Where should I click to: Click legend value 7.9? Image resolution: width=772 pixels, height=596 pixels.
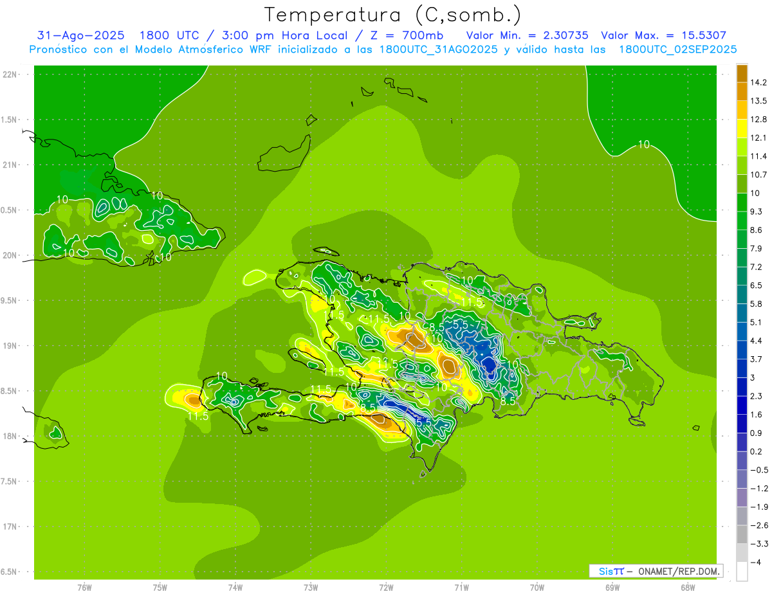(x=756, y=248)
